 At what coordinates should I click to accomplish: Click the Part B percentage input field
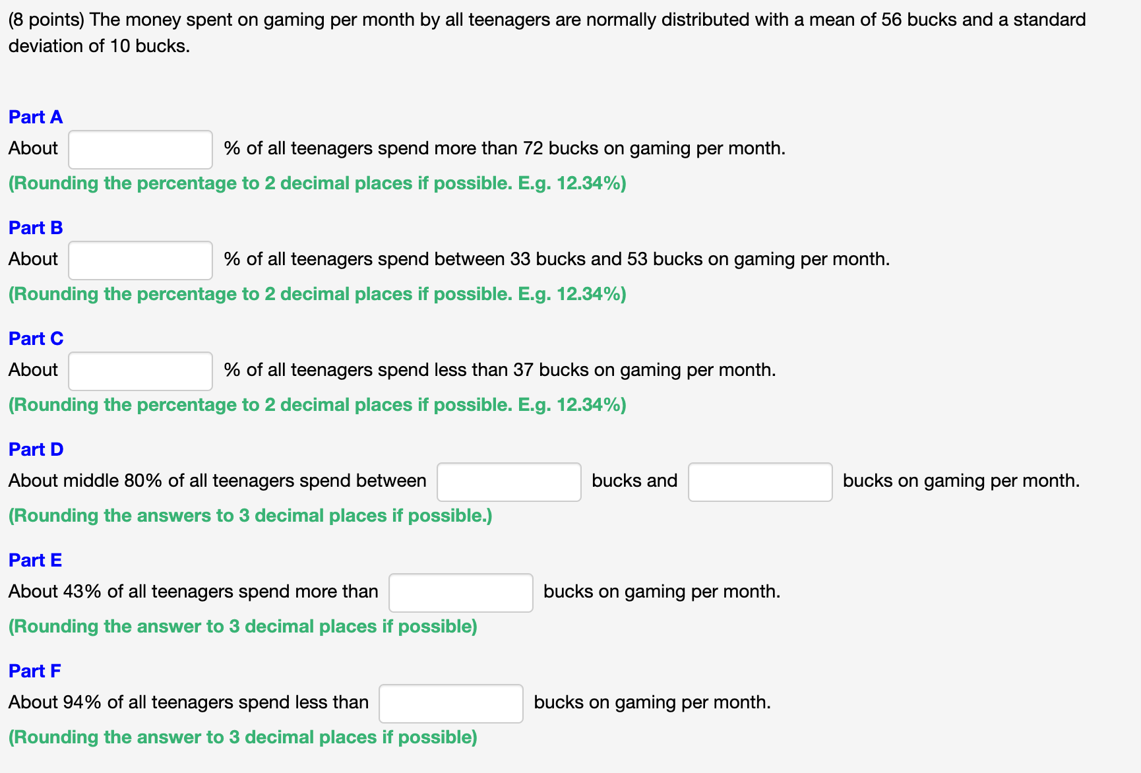tap(139, 260)
